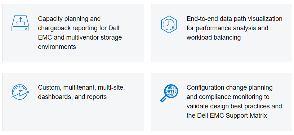Select the hexagon clock data path icon

coord(169,24)
